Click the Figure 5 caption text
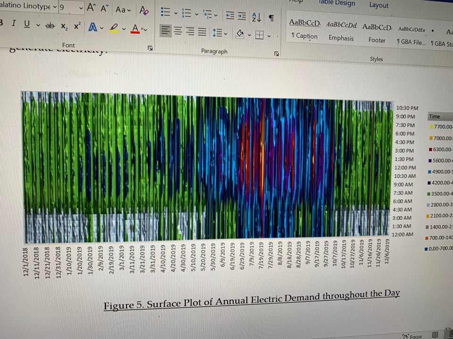 click(252, 300)
